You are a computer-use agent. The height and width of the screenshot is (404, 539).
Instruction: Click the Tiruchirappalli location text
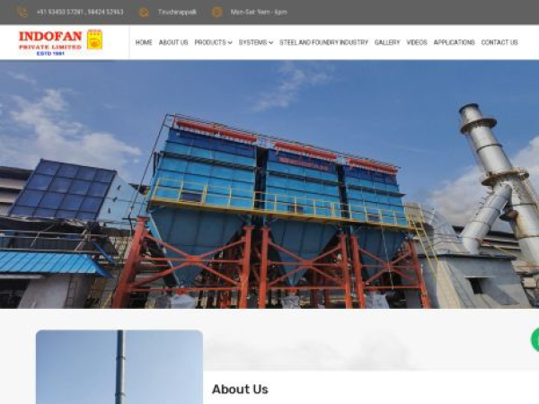pyautogui.click(x=177, y=13)
